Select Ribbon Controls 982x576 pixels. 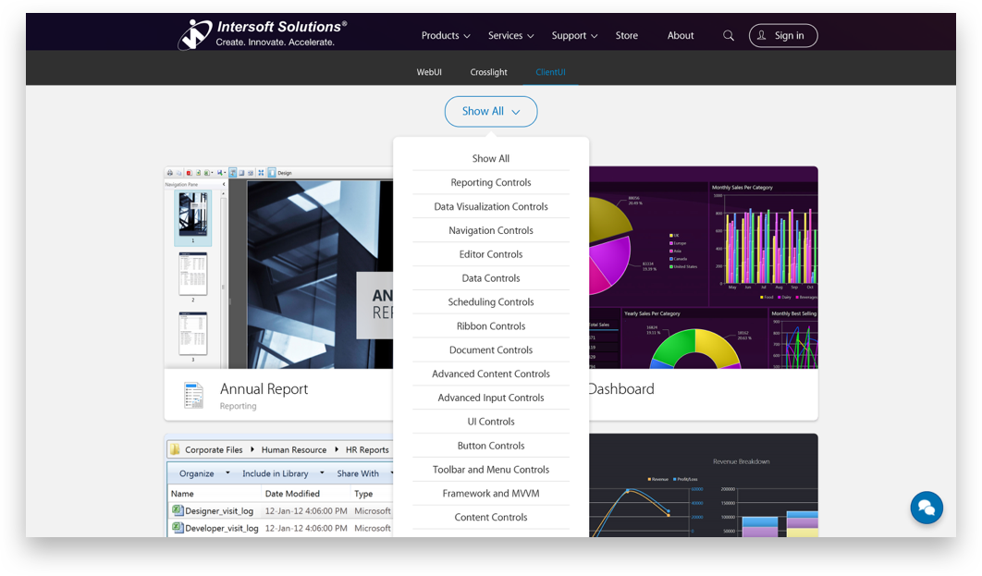pyautogui.click(x=491, y=326)
